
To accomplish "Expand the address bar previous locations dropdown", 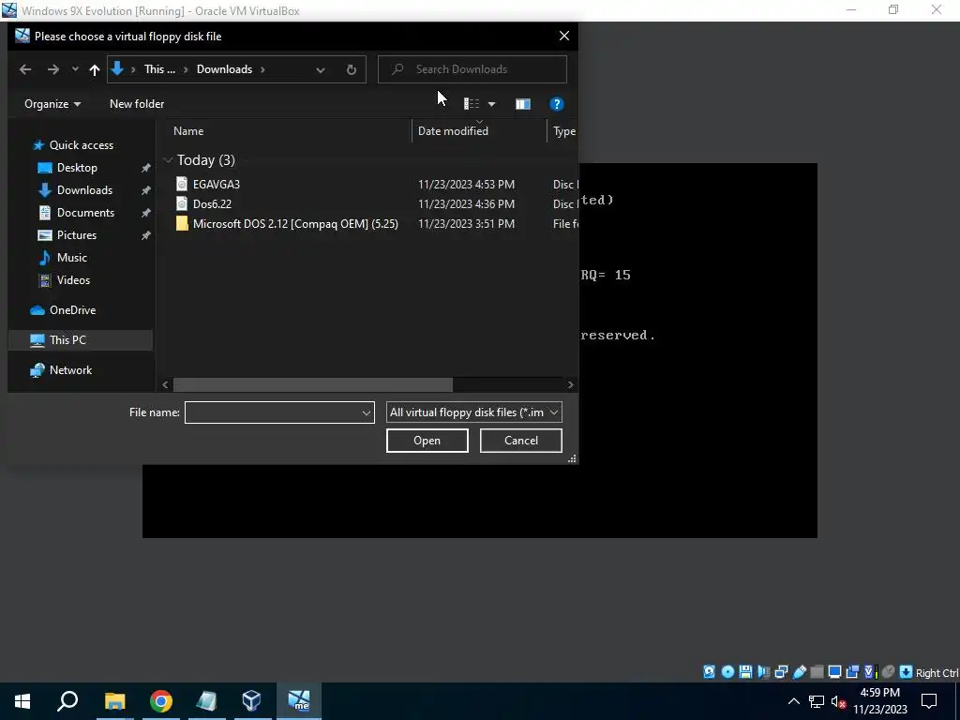I will pos(321,69).
